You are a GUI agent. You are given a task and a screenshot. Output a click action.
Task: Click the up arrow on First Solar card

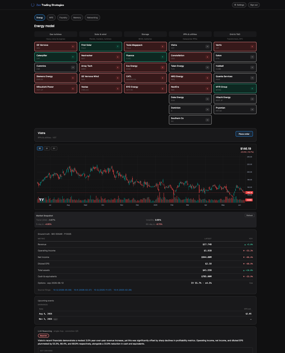tap(117, 46)
